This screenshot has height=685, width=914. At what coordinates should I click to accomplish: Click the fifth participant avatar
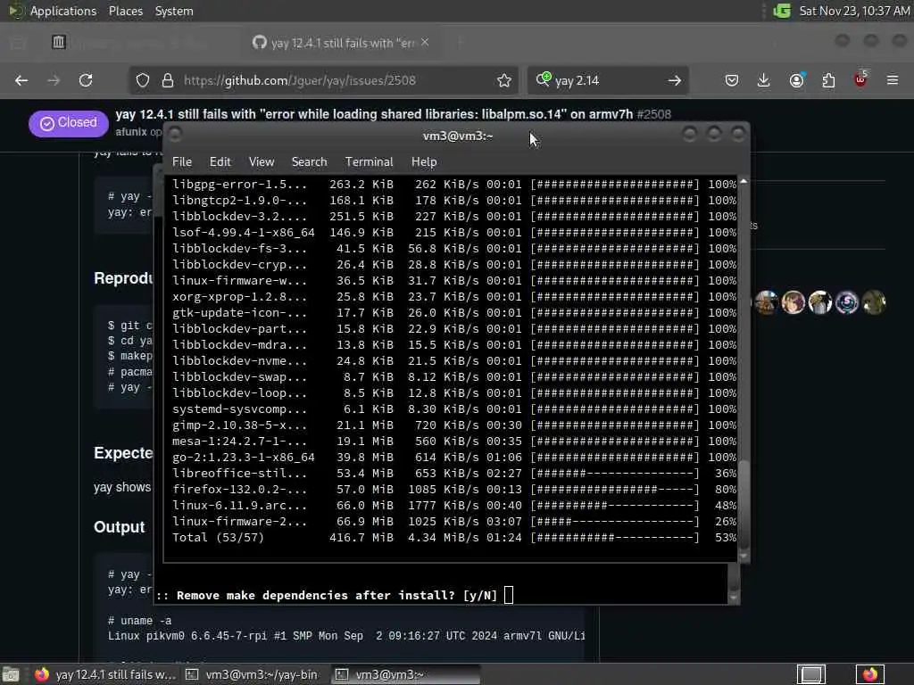coord(873,302)
